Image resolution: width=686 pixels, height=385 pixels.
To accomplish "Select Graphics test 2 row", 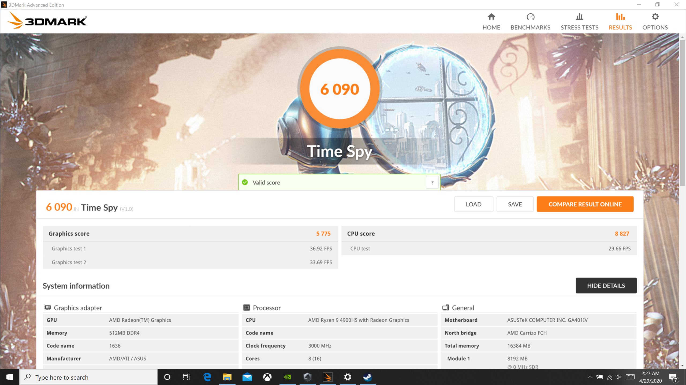I will point(191,262).
